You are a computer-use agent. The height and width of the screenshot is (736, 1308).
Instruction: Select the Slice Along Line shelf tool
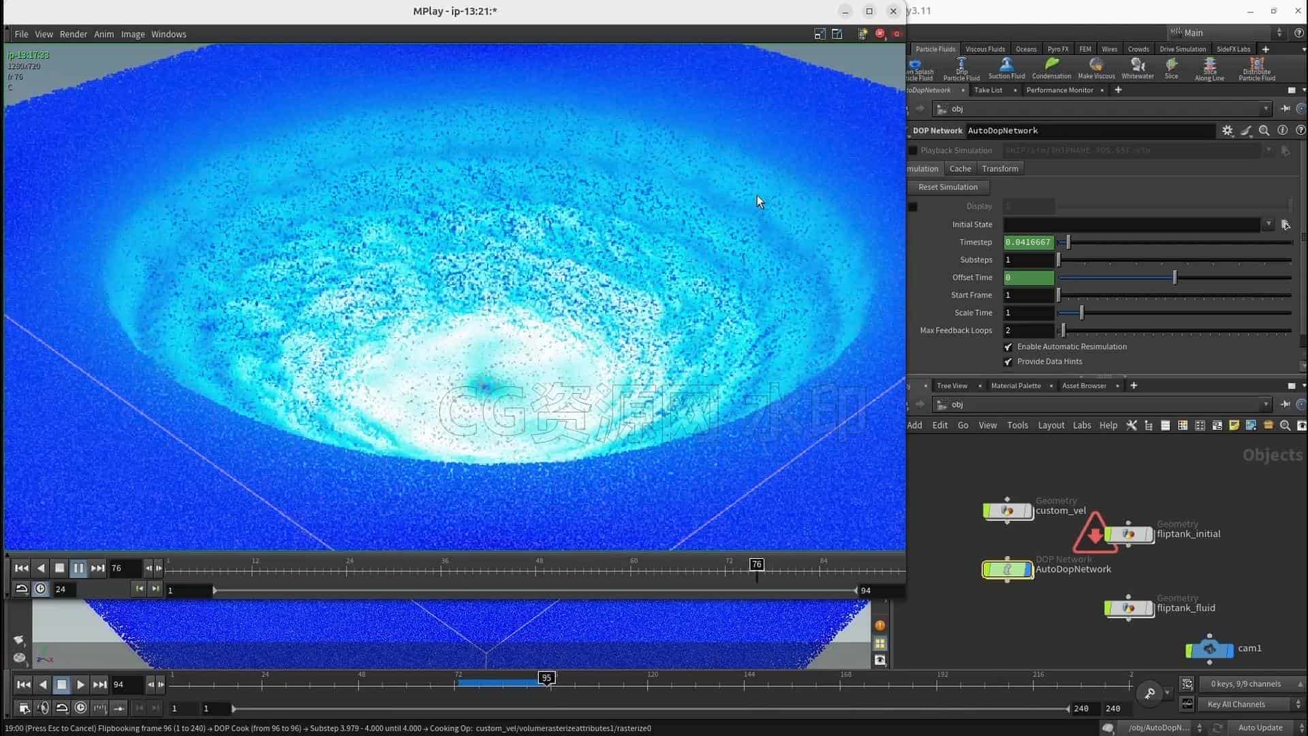[1209, 69]
